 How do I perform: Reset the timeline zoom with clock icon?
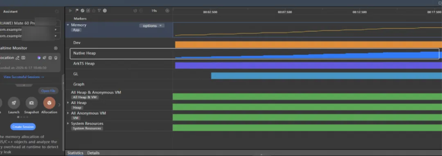pyautogui.click(x=135, y=11)
